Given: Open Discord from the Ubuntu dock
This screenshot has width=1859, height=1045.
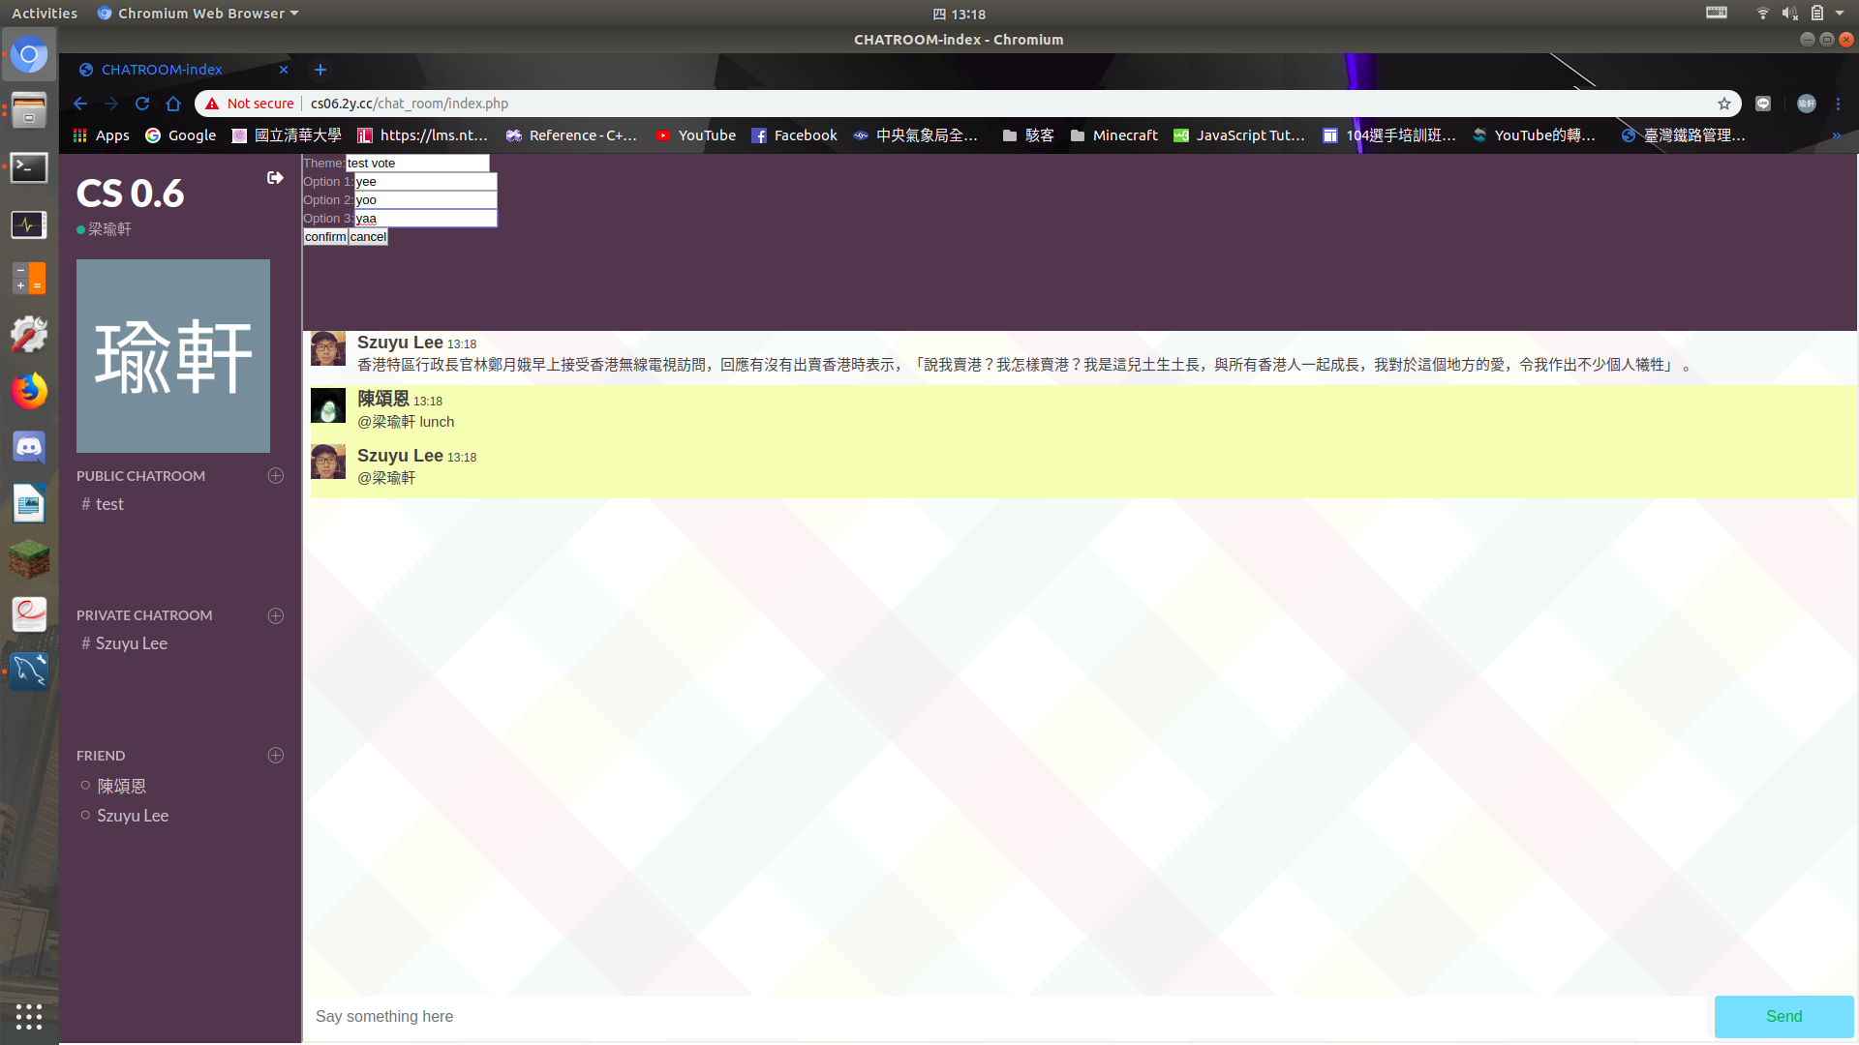Looking at the screenshot, I should coord(29,448).
